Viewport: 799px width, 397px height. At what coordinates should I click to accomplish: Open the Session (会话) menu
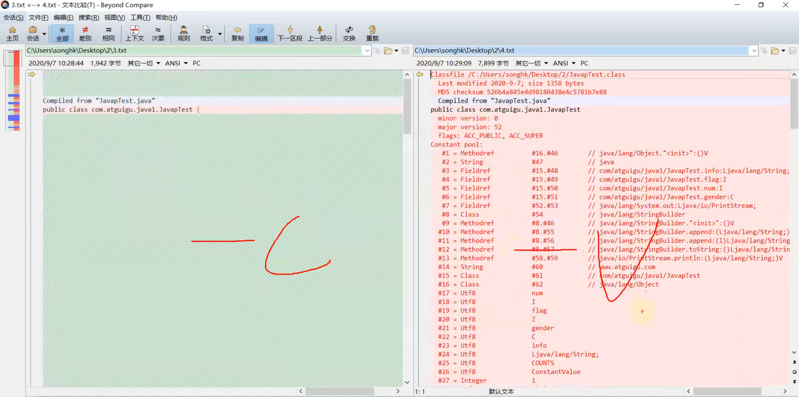(13, 17)
